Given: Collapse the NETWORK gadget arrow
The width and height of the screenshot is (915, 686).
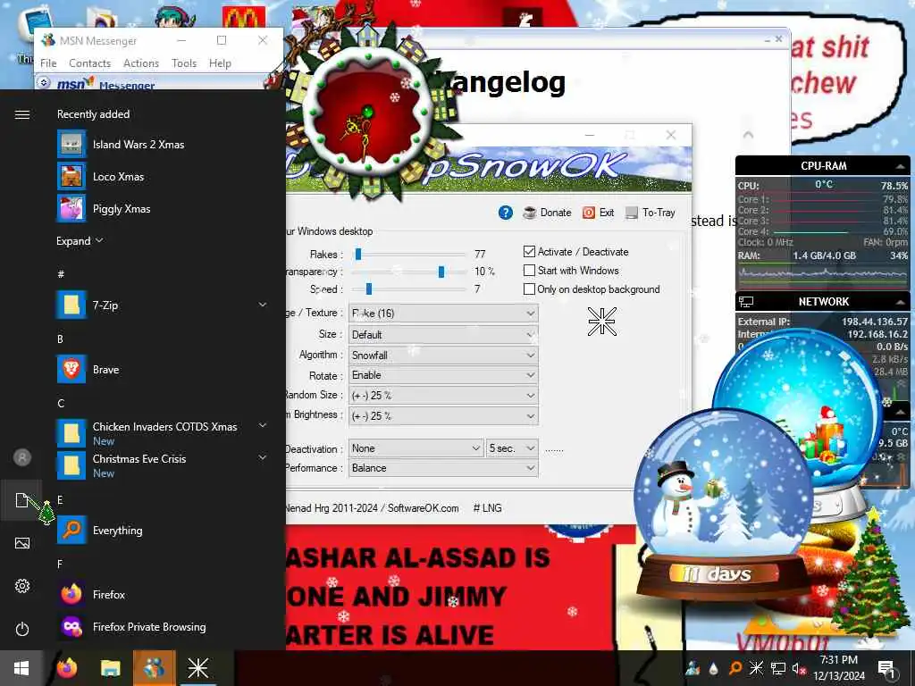Looking at the screenshot, I should 901,302.
